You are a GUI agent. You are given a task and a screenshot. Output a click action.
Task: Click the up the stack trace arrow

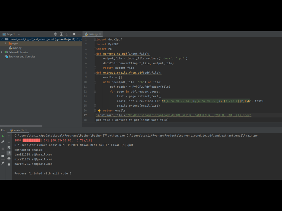click(x=9, y=136)
